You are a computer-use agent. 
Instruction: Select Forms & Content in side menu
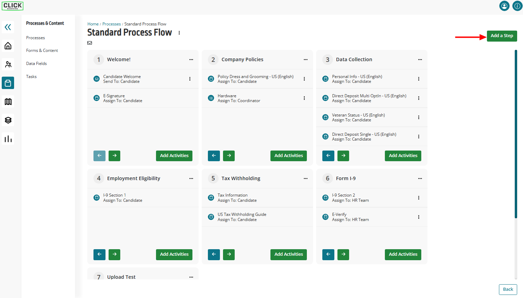[x=42, y=51]
